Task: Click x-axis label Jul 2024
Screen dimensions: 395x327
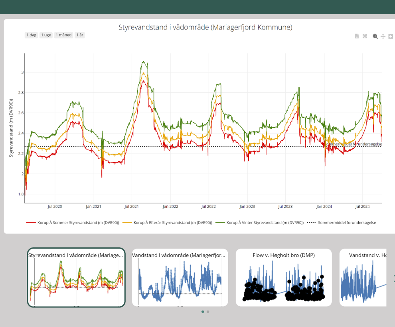Action: 362,206
